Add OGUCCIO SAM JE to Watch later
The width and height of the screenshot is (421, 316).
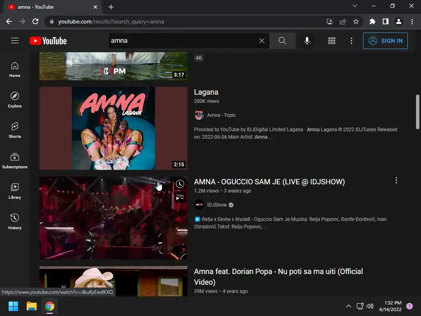click(x=180, y=184)
